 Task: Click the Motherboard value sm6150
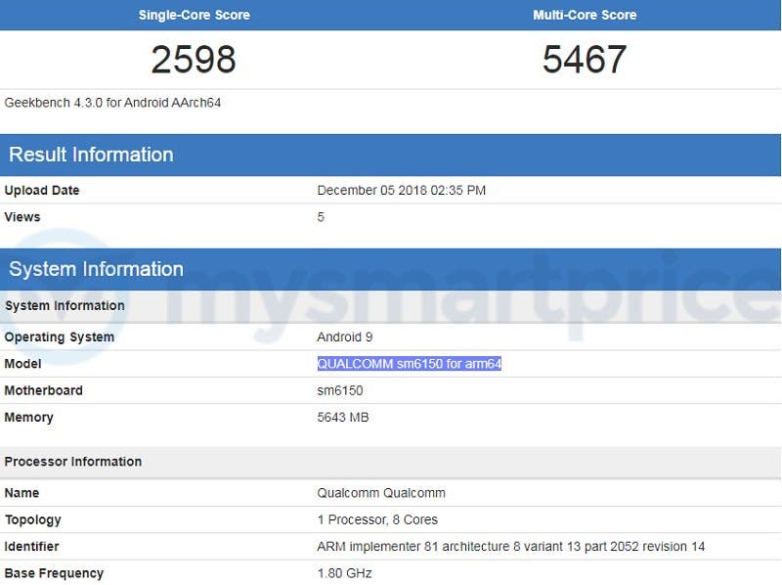pos(339,390)
